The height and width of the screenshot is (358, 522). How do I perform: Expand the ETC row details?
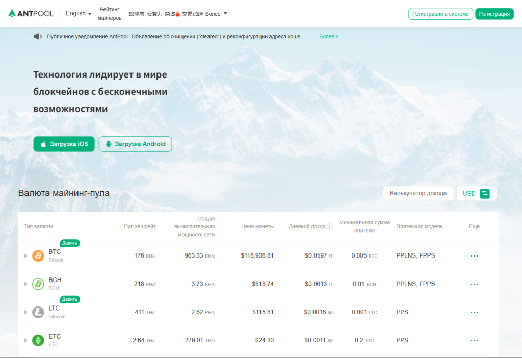pyautogui.click(x=25, y=340)
